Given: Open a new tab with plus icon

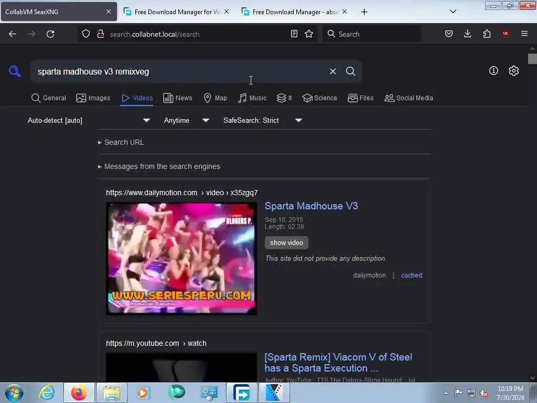Looking at the screenshot, I should [364, 12].
